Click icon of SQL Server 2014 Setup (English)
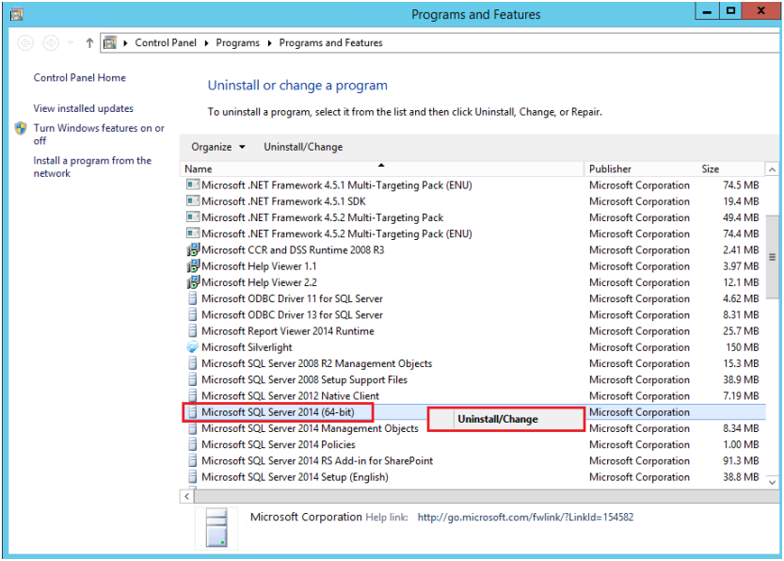The height and width of the screenshot is (561, 784). click(193, 477)
